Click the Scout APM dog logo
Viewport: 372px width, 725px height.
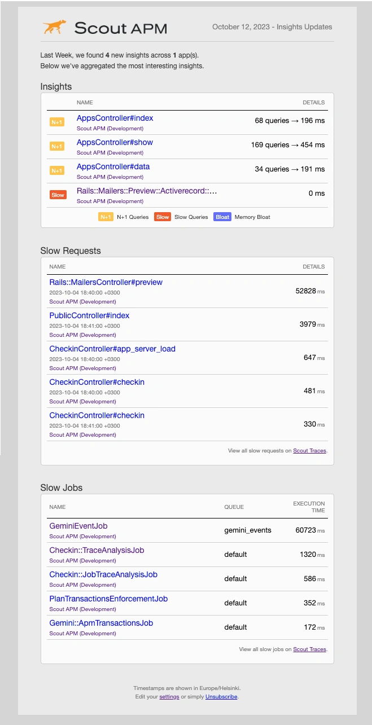click(x=54, y=27)
